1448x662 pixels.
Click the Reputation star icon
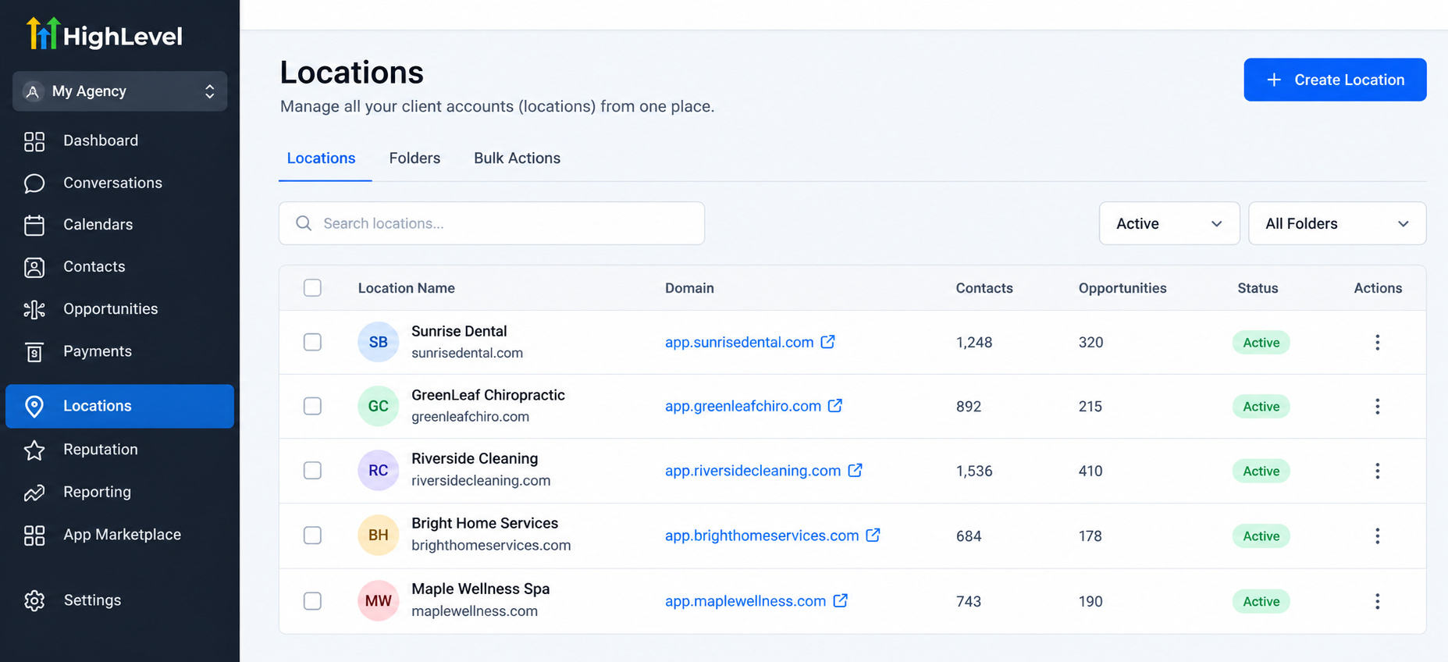34,450
